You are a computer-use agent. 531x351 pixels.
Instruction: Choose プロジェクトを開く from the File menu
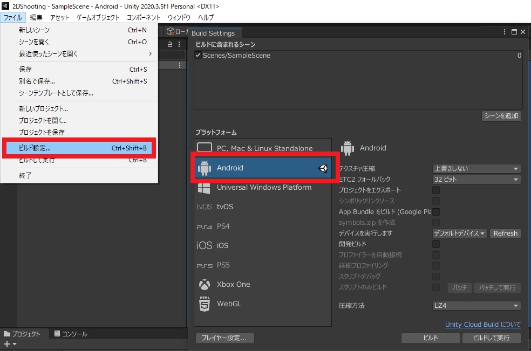point(79,120)
